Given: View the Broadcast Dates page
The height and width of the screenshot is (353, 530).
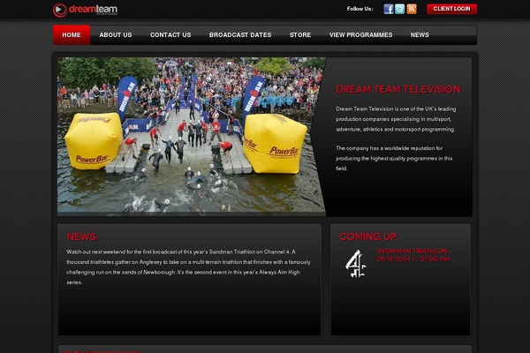Looking at the screenshot, I should pos(240,34).
